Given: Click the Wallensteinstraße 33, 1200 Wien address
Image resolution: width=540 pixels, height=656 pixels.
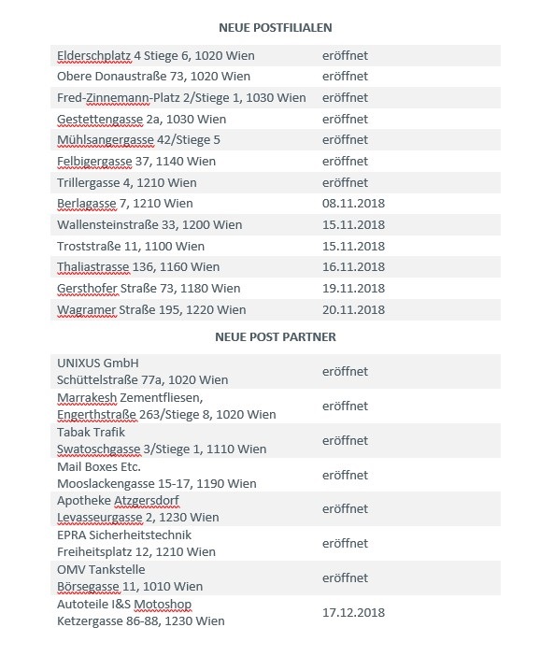Looking at the screenshot, I should [149, 224].
